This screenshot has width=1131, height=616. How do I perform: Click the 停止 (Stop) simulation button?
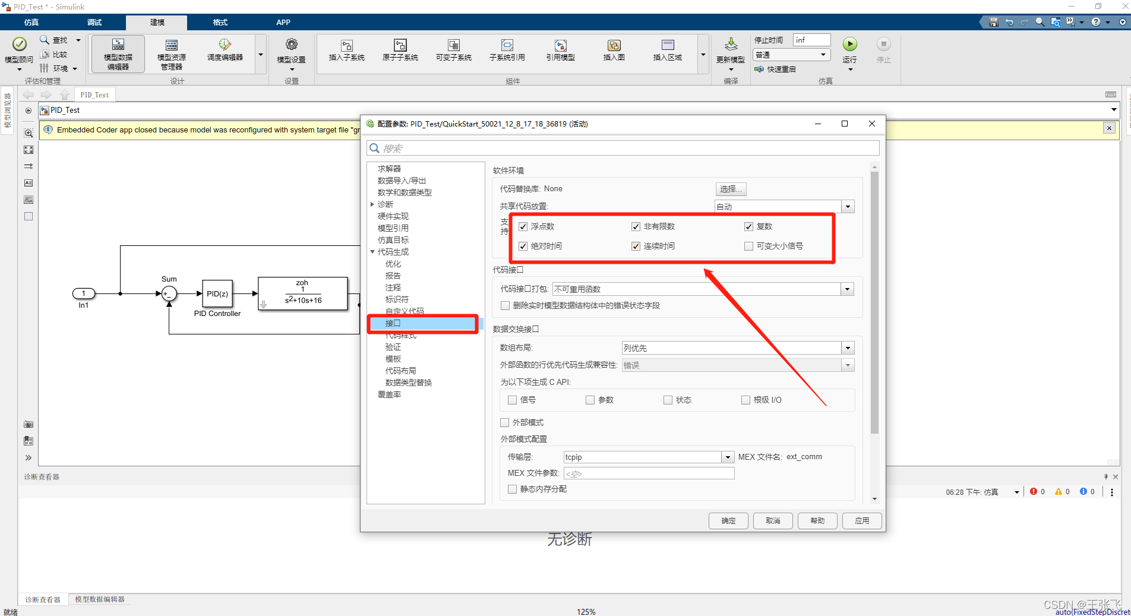click(x=884, y=44)
